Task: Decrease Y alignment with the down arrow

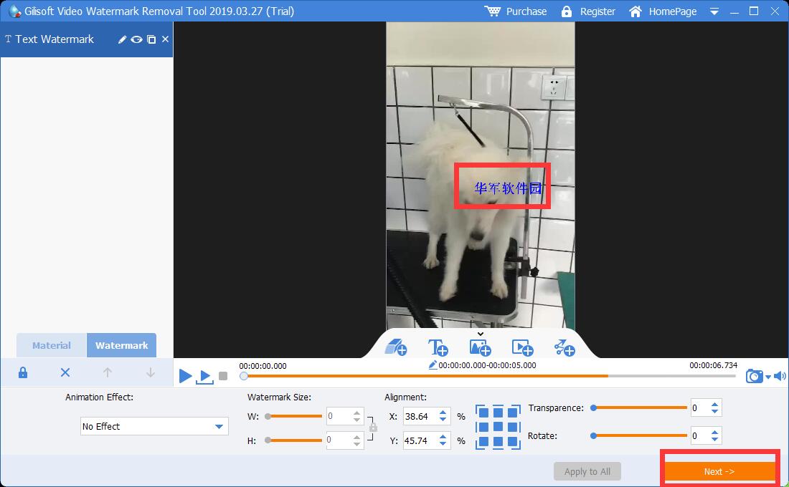Action: (443, 444)
